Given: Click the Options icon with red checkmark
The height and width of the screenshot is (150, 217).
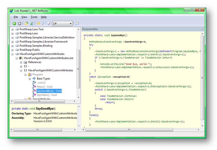Looking at the screenshot, I should click(49, 24).
